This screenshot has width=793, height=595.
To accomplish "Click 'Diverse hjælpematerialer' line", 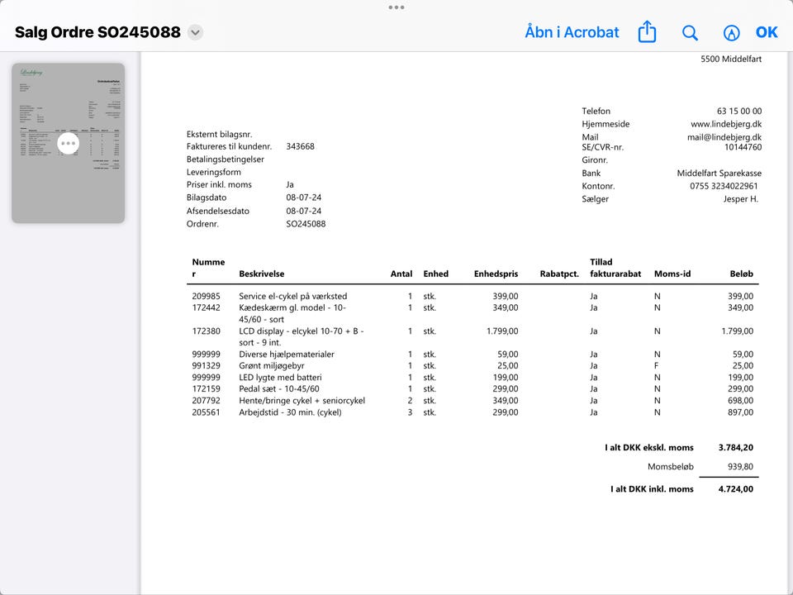I will coord(287,355).
